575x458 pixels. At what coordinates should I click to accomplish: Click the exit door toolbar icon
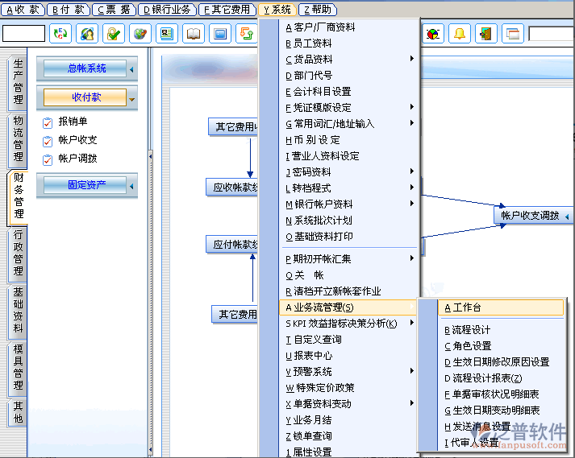(485, 34)
